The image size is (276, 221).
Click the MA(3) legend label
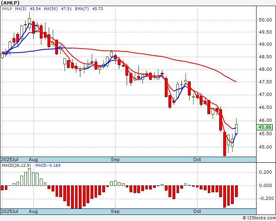(21, 9)
